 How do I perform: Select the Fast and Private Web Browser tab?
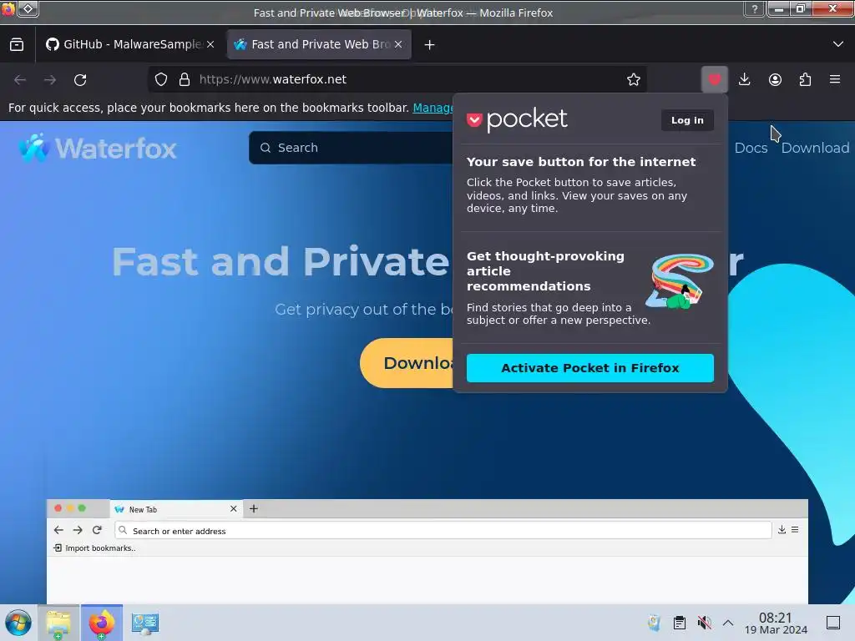(318, 45)
